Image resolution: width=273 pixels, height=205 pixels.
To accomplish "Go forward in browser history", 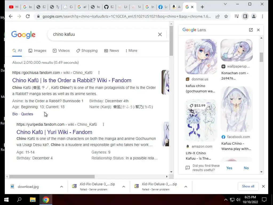I will pos(19,16).
